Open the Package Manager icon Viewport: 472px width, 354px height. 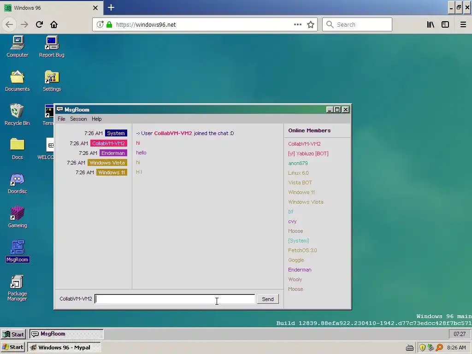click(x=18, y=288)
